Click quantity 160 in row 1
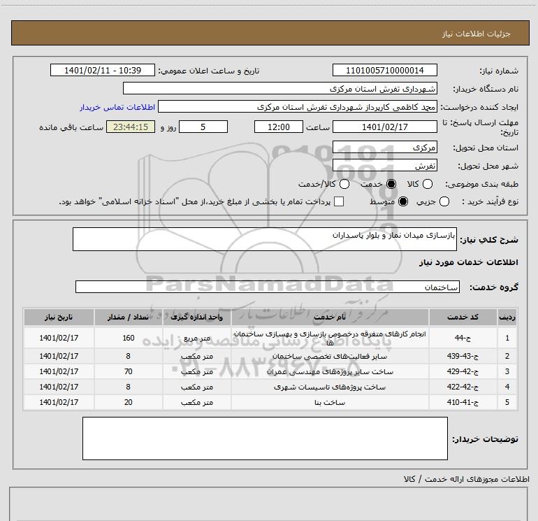The image size is (538, 521). [x=129, y=338]
